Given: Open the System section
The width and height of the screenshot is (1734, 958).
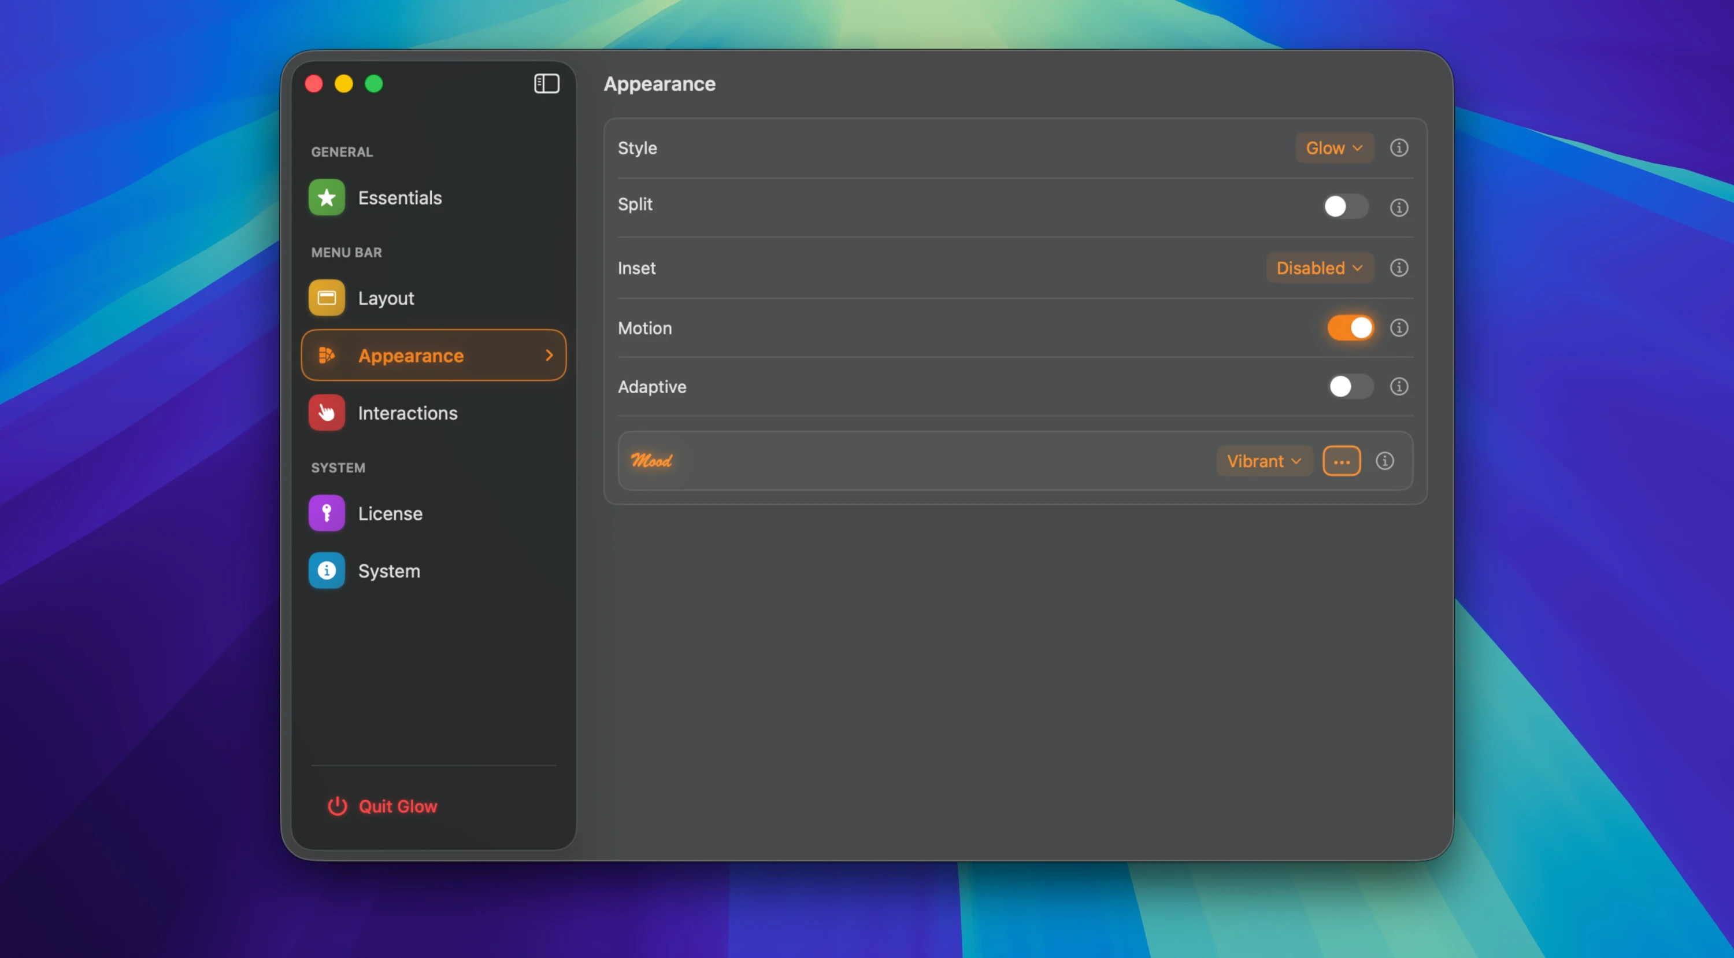Looking at the screenshot, I should [433, 570].
